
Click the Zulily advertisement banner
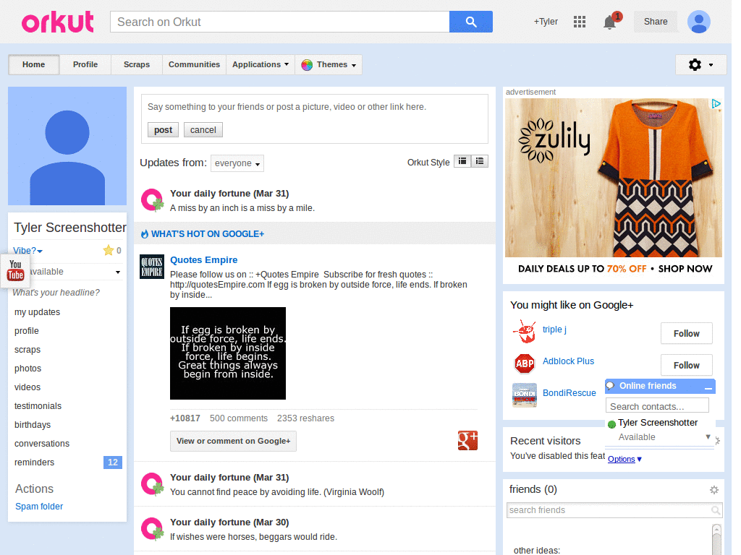point(614,188)
